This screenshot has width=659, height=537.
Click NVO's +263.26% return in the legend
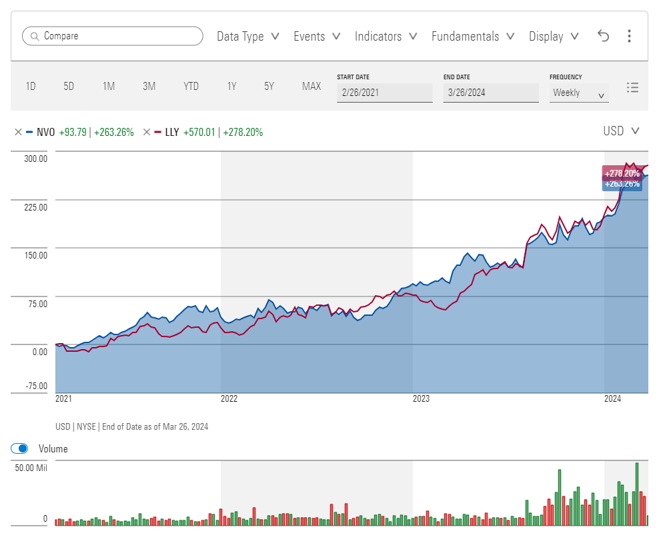pyautogui.click(x=114, y=133)
